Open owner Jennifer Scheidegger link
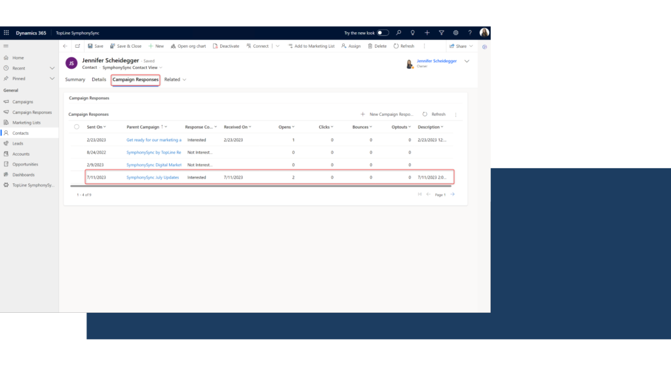 (x=436, y=61)
